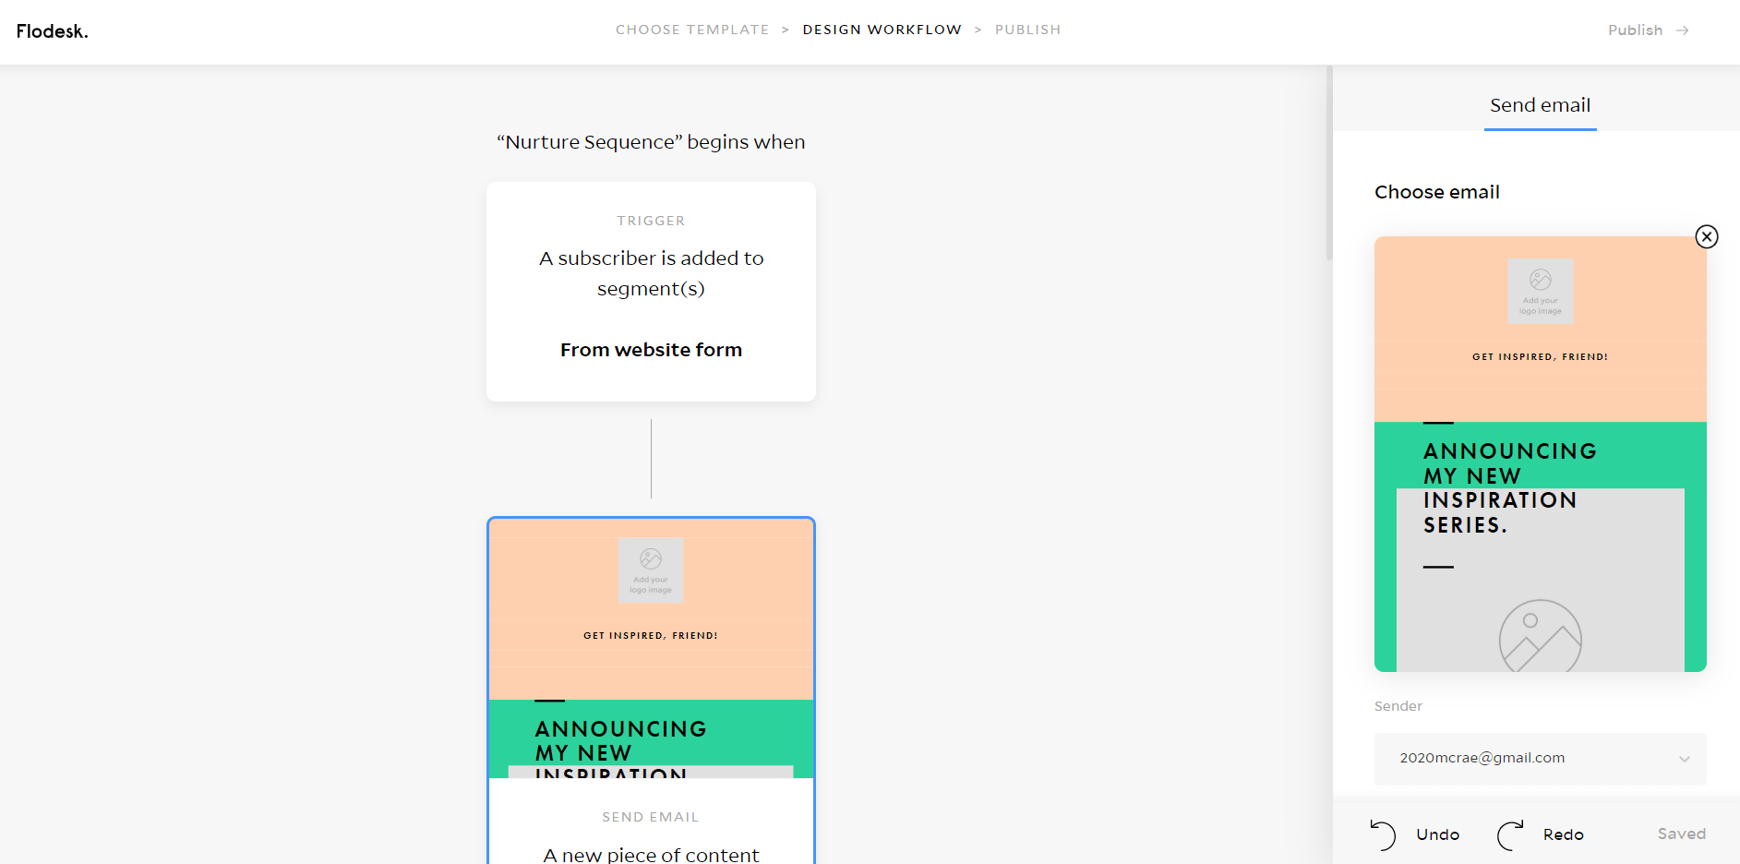Go back to the Choose Template step
The height and width of the screenshot is (864, 1740).
click(x=691, y=30)
